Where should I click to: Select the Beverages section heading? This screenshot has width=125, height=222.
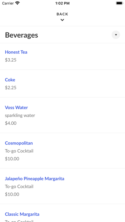pyautogui.click(x=21, y=35)
